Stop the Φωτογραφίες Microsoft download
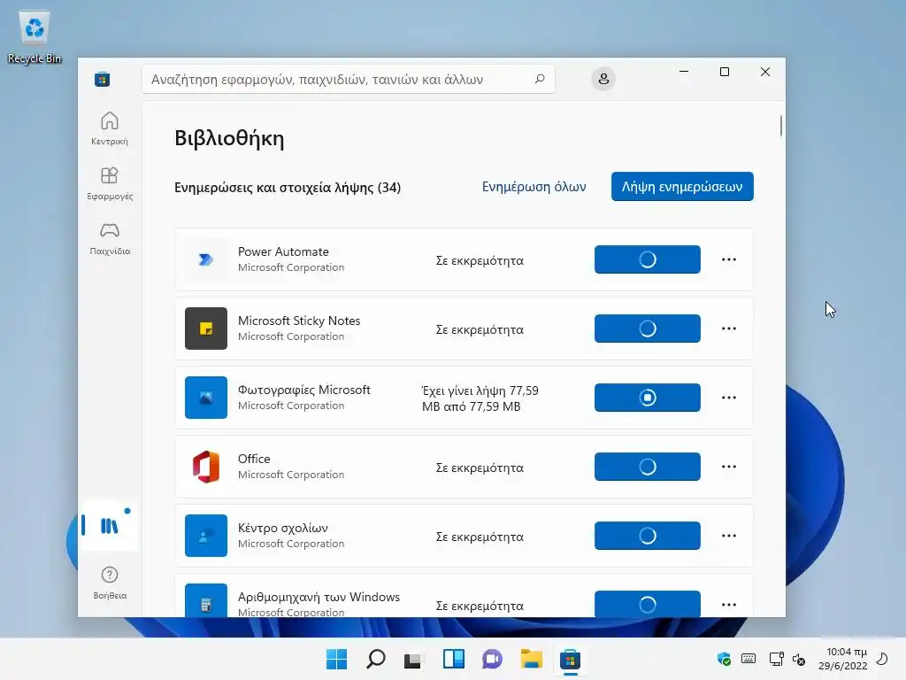This screenshot has width=906, height=680. pos(647,398)
